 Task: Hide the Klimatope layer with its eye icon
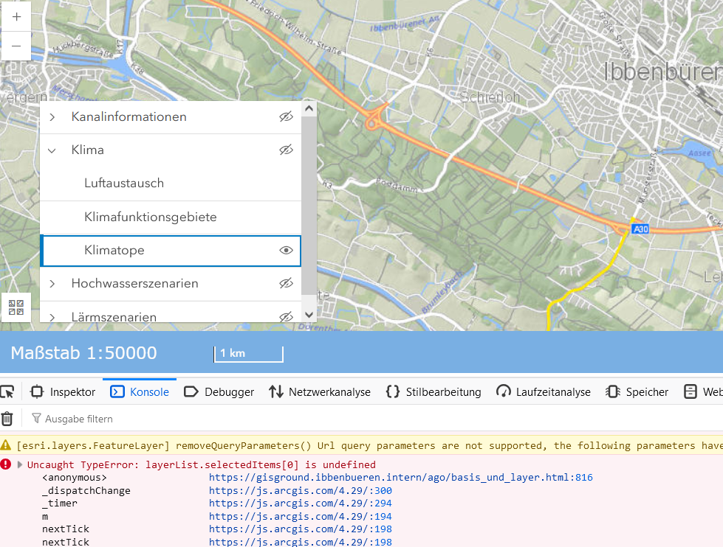pyautogui.click(x=286, y=250)
